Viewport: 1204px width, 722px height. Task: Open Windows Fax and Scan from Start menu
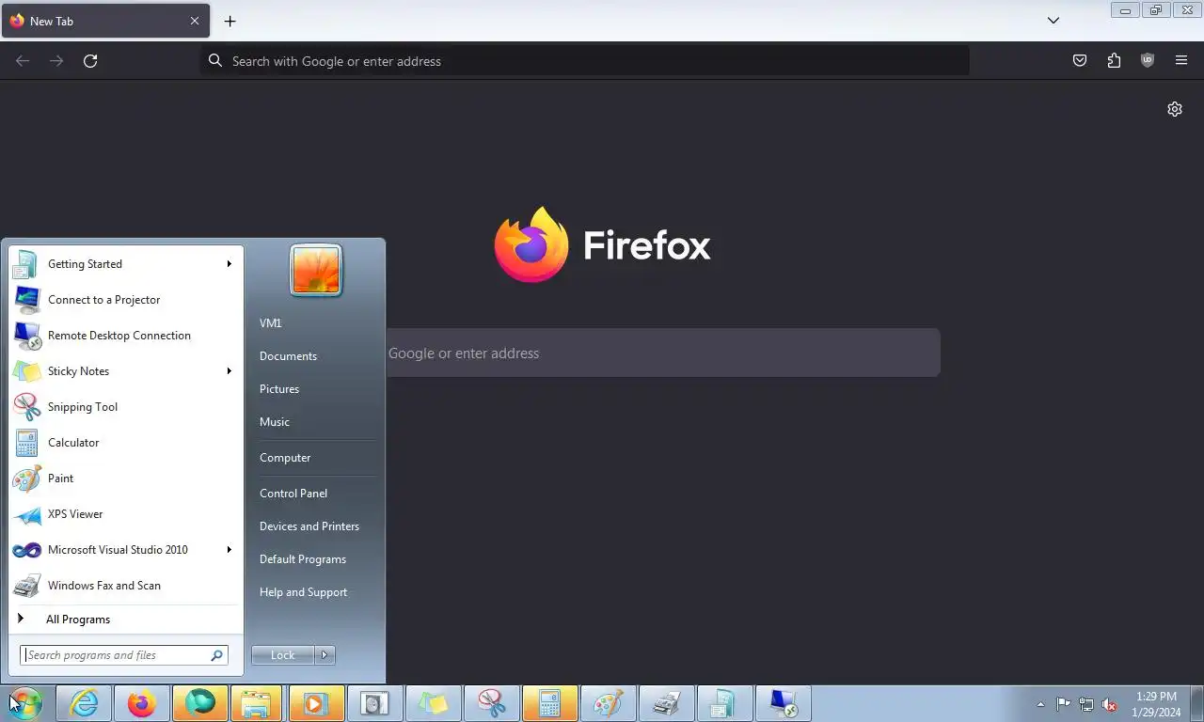(x=126, y=586)
